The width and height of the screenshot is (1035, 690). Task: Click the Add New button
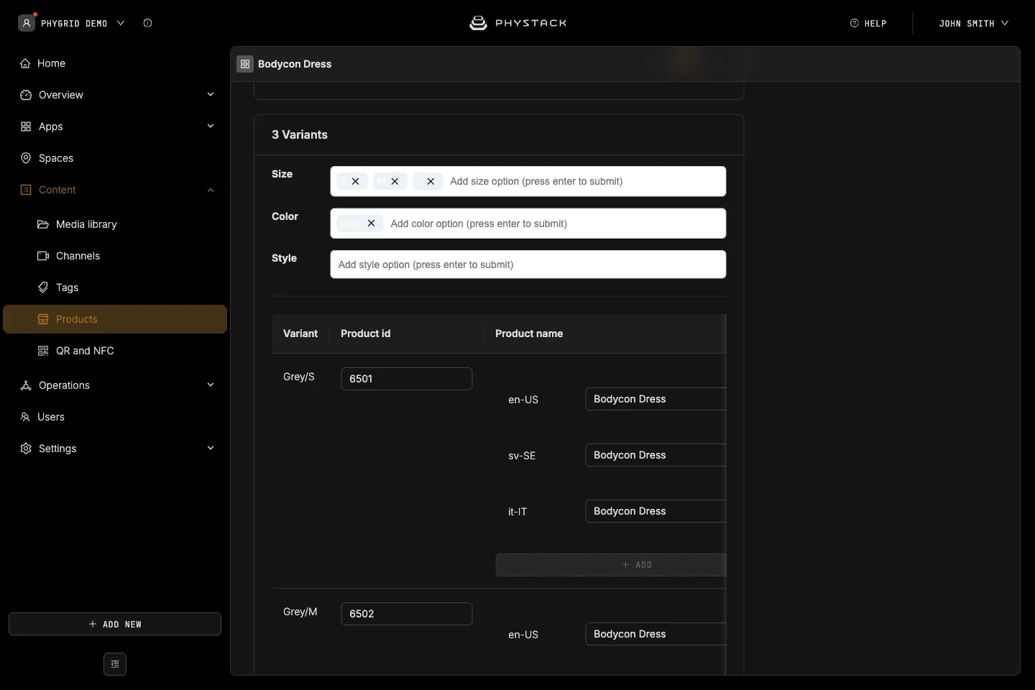115,624
